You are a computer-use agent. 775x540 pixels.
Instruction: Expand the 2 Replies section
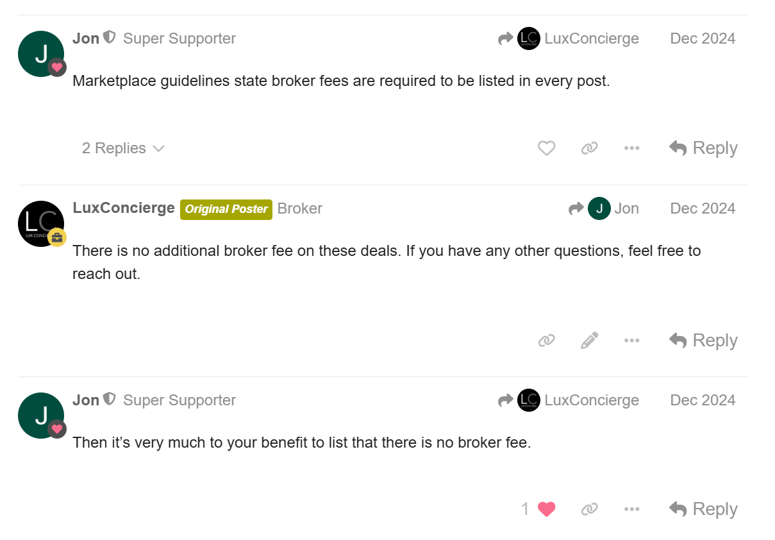click(x=123, y=148)
